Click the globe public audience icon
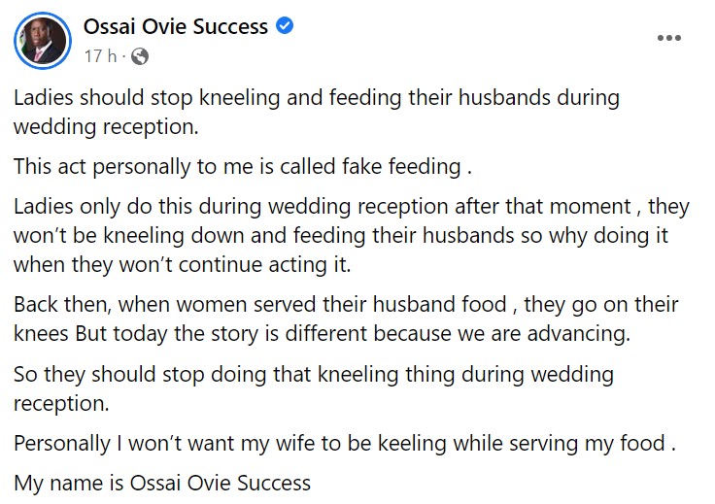 pos(140,56)
